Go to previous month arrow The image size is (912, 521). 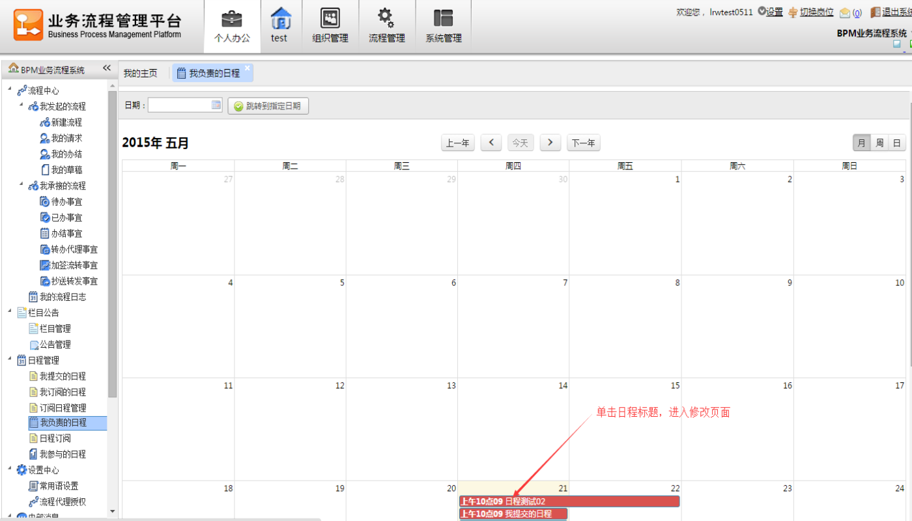pyautogui.click(x=491, y=143)
